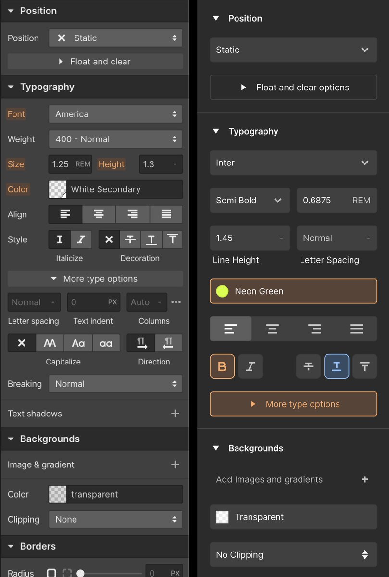
Task: Open Inter font dropdown
Action: 293,163
